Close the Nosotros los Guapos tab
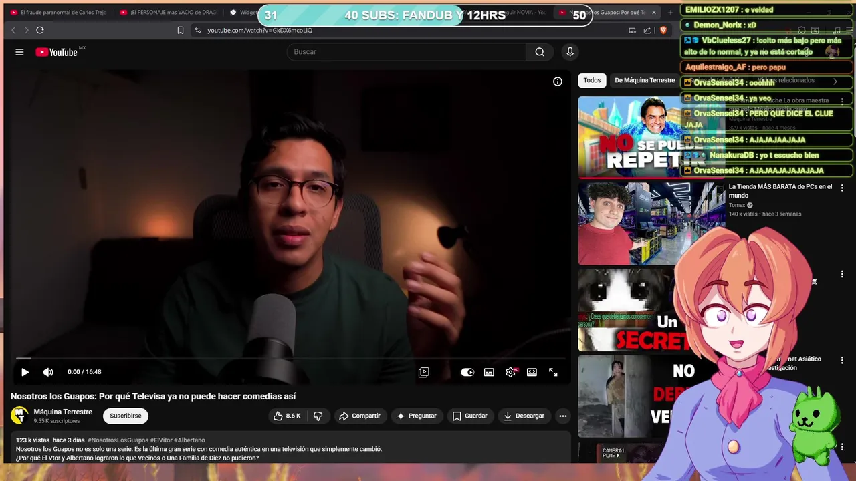The width and height of the screenshot is (856, 481). coord(654,12)
